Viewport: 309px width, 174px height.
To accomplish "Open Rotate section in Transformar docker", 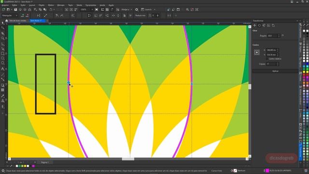I will pyautogui.click(x=259, y=26).
